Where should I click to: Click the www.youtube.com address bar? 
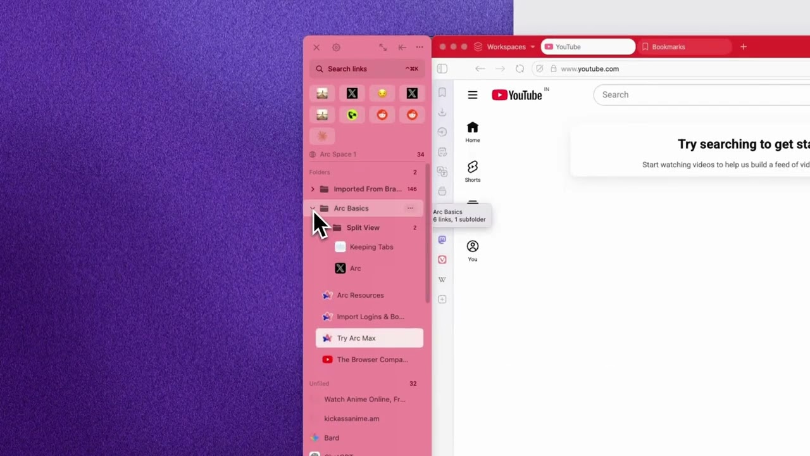click(590, 69)
